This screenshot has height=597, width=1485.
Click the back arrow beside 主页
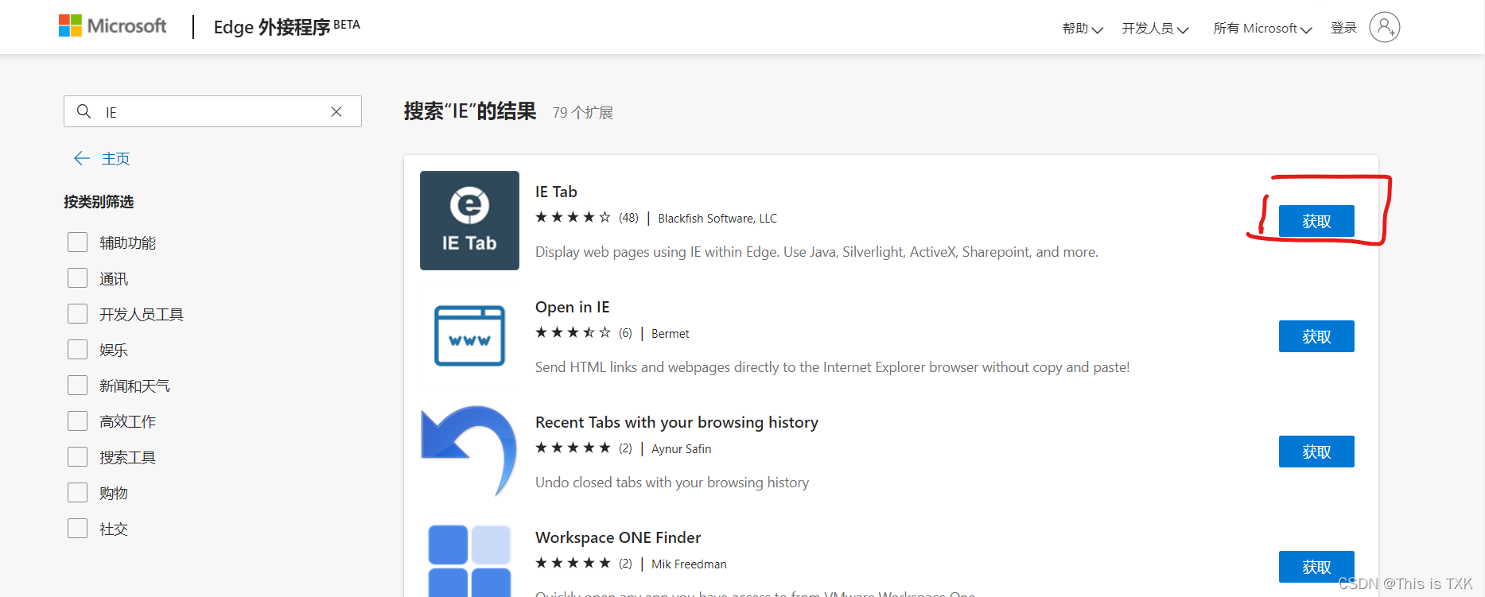[82, 158]
